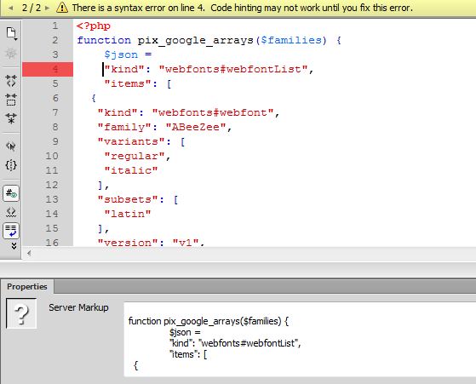
Task: Go to the previous message arrow
Action: [x=10, y=8]
